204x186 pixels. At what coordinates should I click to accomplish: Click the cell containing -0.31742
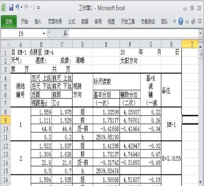coord(106,162)
